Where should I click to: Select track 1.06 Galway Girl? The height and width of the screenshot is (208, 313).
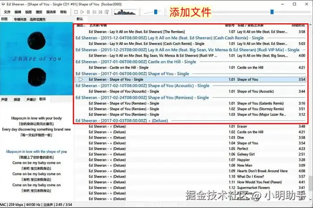pyautogui.click(x=190, y=154)
